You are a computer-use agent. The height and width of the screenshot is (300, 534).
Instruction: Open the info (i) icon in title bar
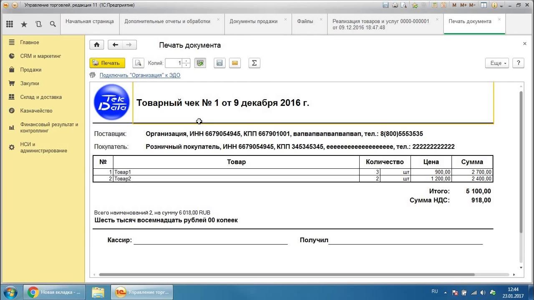click(494, 5)
